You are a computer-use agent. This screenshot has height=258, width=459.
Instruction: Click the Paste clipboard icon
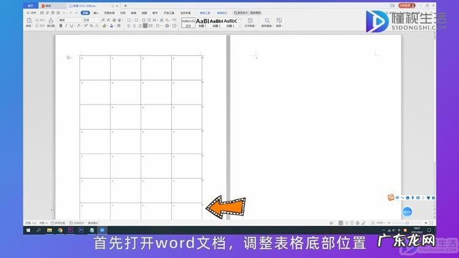click(29, 21)
